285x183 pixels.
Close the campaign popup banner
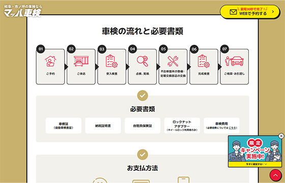(x=281, y=136)
